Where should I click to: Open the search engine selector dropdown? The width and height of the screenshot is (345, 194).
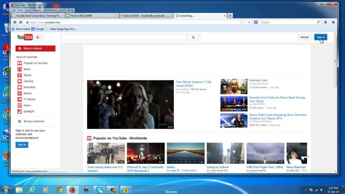point(257,22)
